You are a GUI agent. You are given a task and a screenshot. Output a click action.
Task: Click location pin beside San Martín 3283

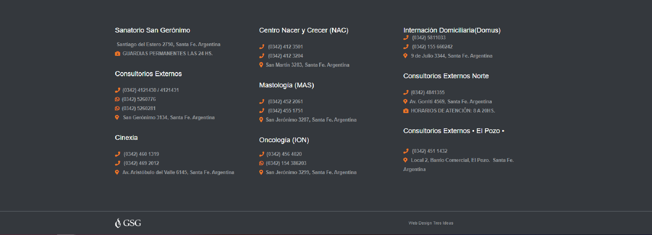click(x=261, y=65)
